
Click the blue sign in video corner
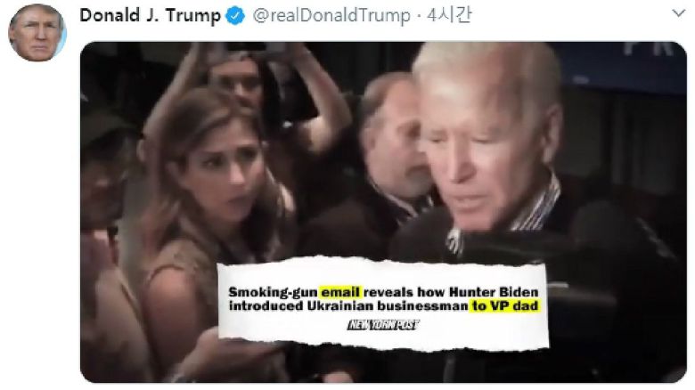(620, 67)
